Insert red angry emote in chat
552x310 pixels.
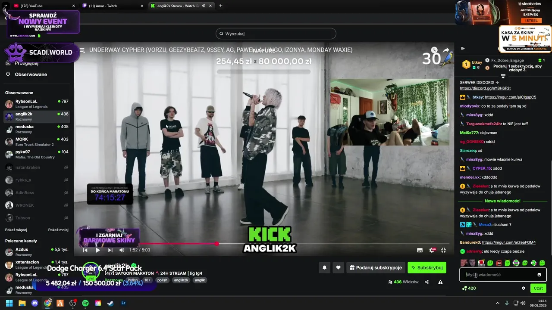pyautogui.click(x=499, y=263)
